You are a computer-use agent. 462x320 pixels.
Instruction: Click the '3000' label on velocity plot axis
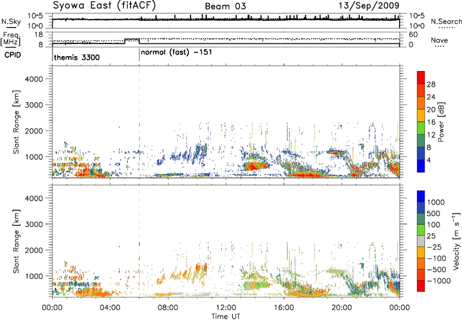pyautogui.click(x=33, y=224)
